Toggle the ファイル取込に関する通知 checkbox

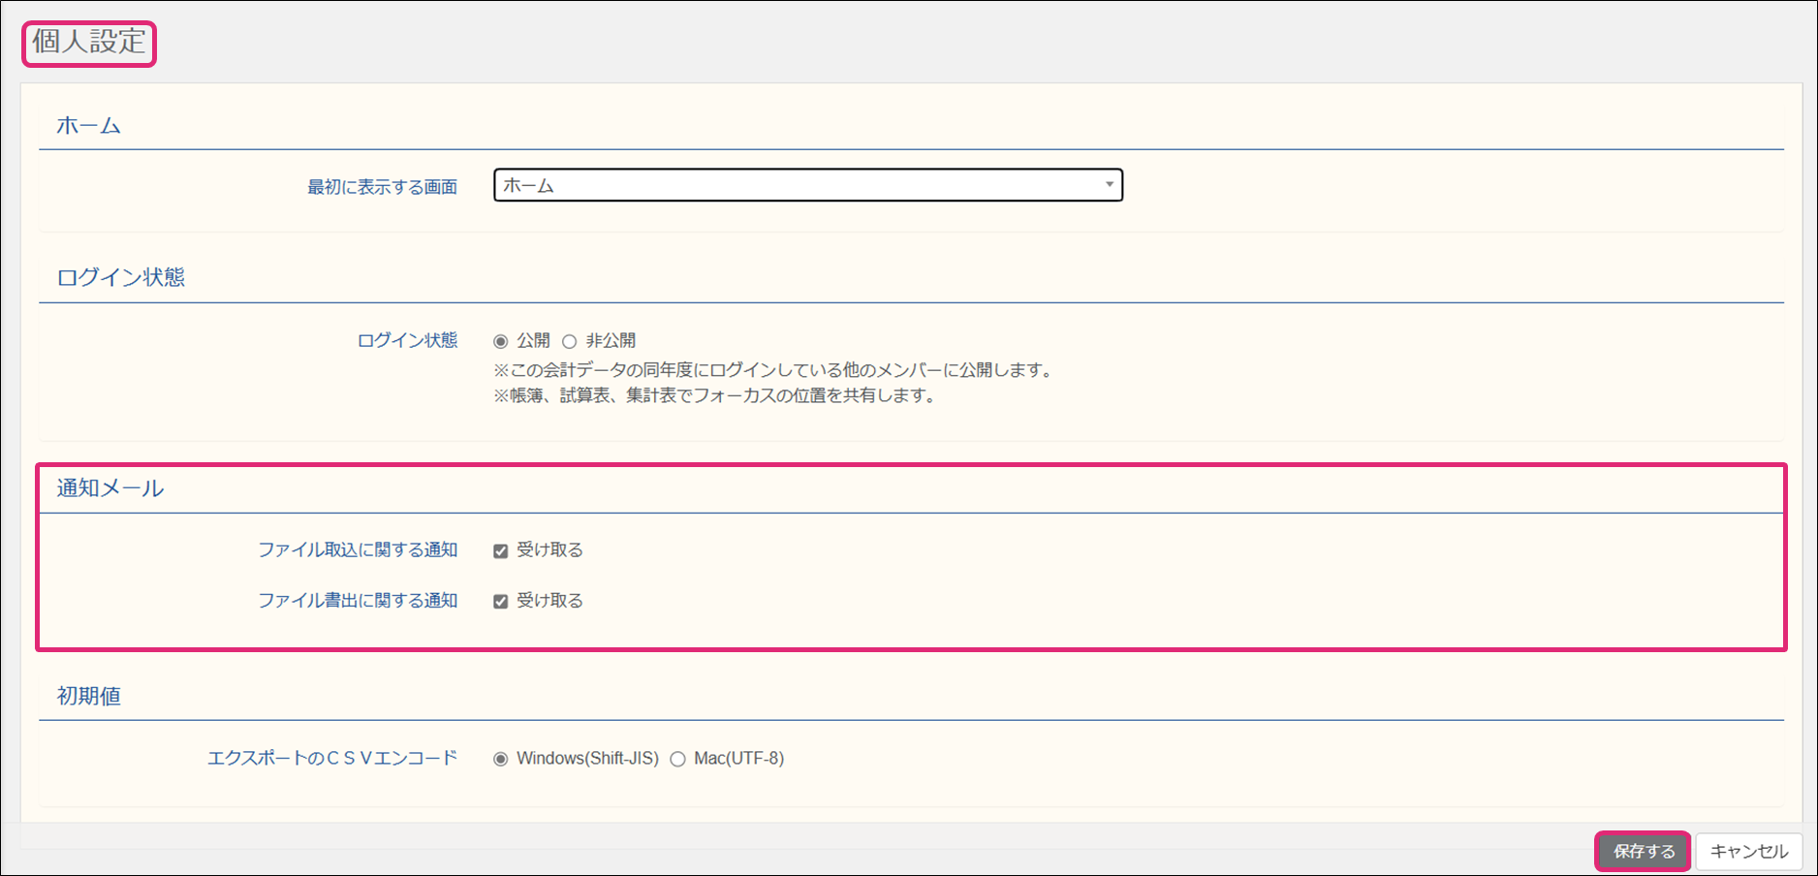[501, 551]
